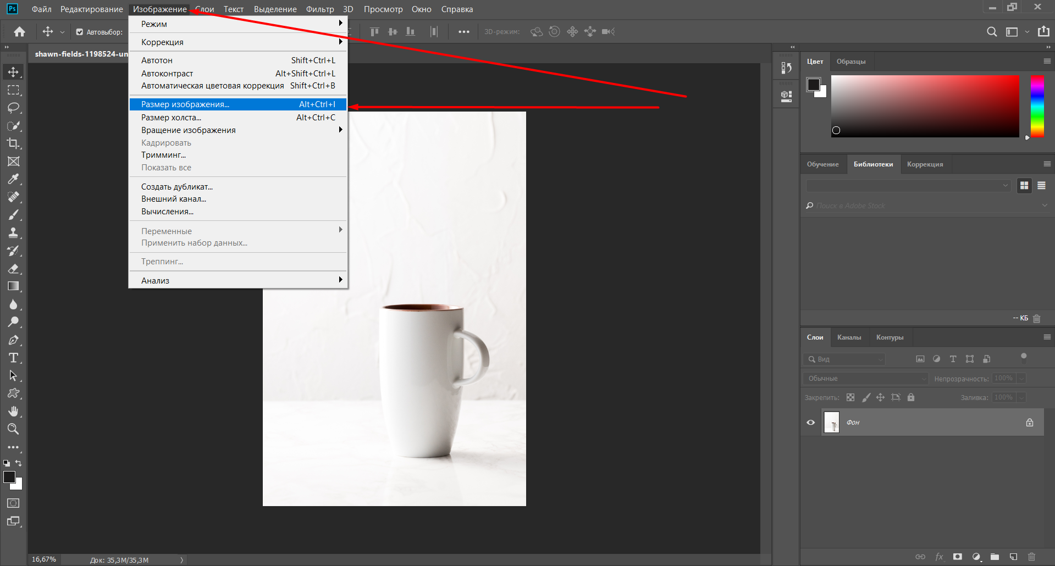The width and height of the screenshot is (1055, 566).
Task: Select the Hand tool
Action: click(x=13, y=411)
